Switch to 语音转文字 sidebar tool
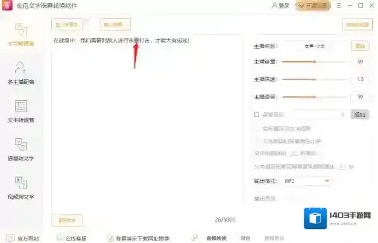Screen dimensions: 378x243 (x=21, y=150)
